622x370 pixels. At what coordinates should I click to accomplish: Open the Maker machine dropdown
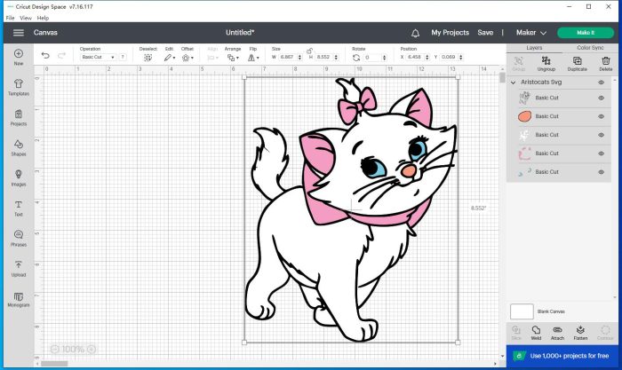pyautogui.click(x=531, y=33)
